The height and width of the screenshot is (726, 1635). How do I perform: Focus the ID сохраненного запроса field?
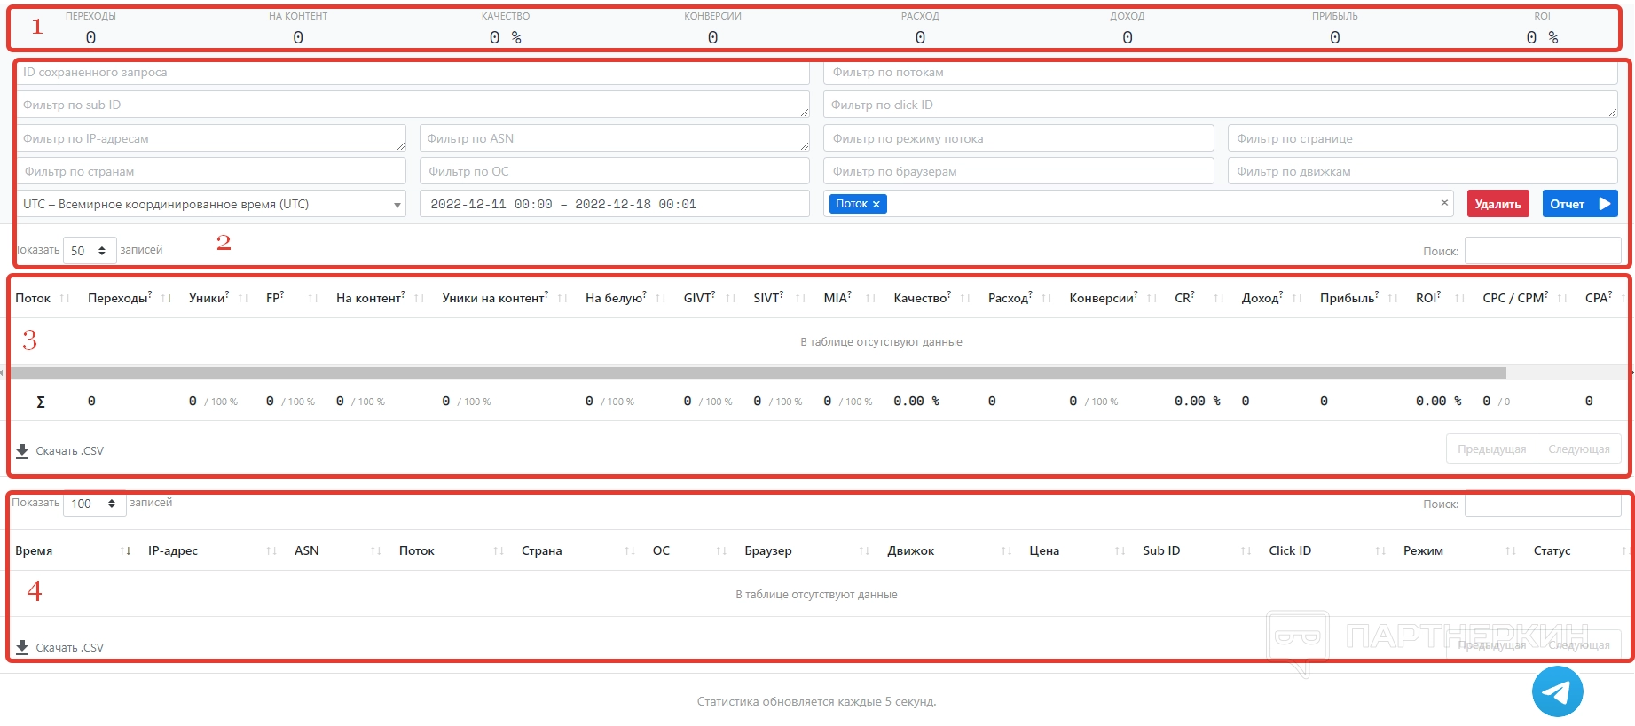click(413, 73)
